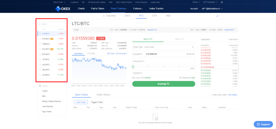
Task: Open Index Tracker page
Action: [x=157, y=9]
